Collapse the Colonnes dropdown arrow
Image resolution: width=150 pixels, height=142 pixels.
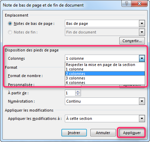tap(142, 58)
